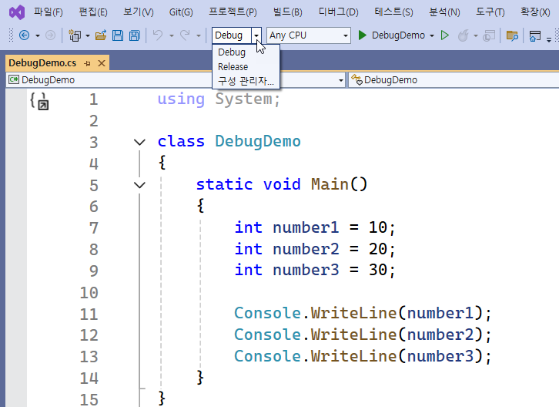Click the open file folder icon

pos(101,35)
